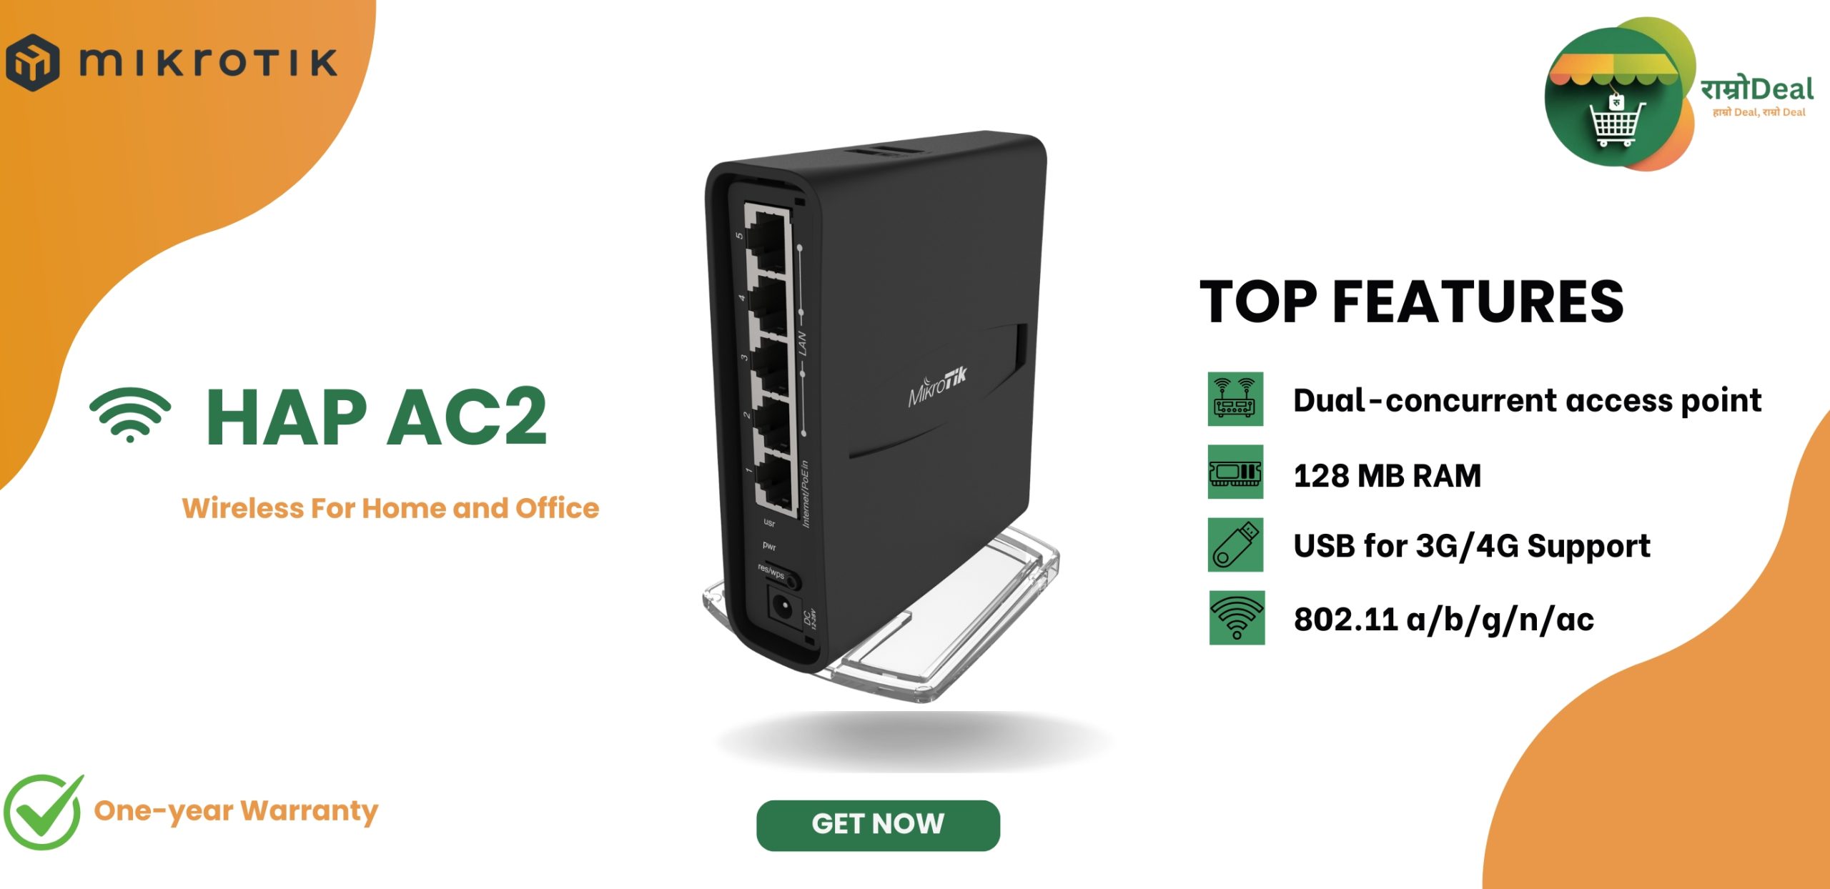This screenshot has width=1830, height=889.
Task: Click the USB for 3G/4G Support text
Action: pyautogui.click(x=1472, y=547)
